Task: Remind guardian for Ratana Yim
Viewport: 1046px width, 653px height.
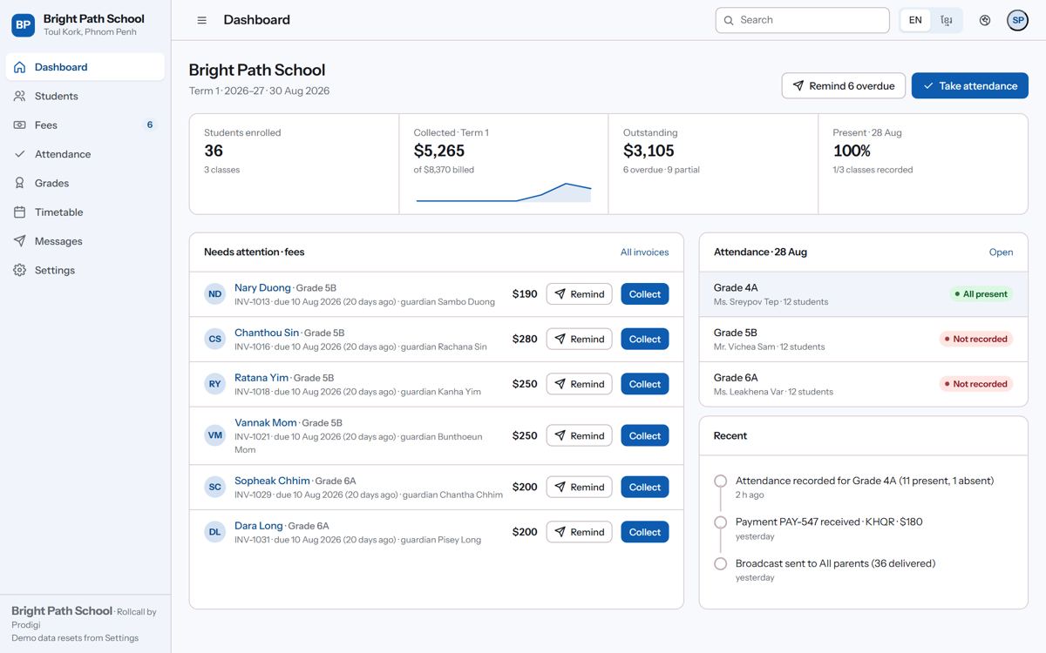Action: coord(580,384)
